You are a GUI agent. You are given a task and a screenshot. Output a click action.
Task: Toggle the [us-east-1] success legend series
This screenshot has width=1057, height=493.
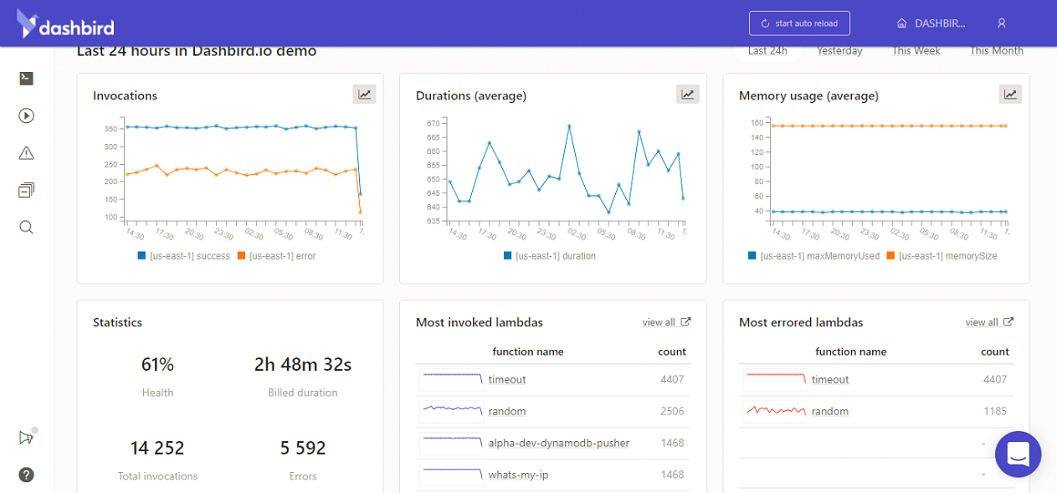tap(183, 256)
